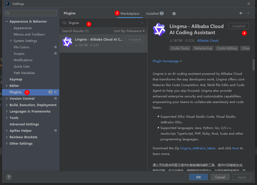Switch to the Installed tab

pos(155,14)
